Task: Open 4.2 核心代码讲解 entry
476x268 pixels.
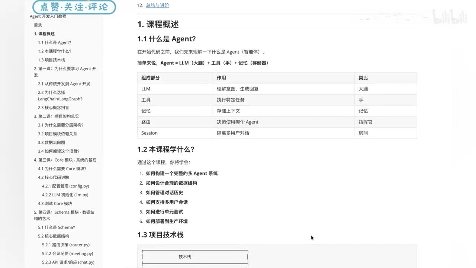Action: (54, 178)
